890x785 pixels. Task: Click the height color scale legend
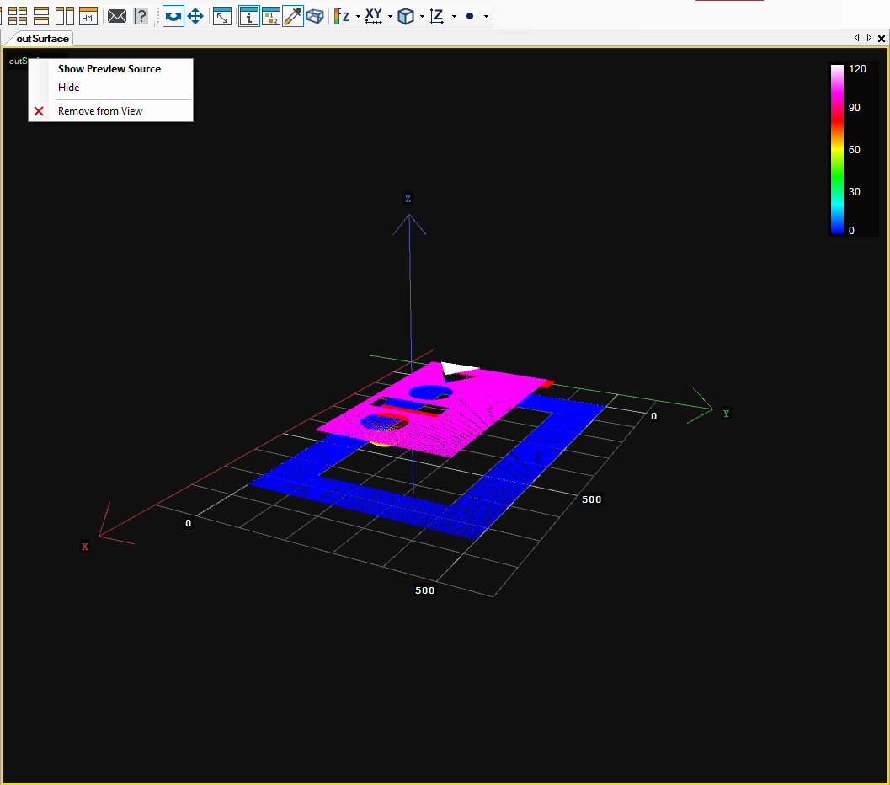pyautogui.click(x=838, y=149)
